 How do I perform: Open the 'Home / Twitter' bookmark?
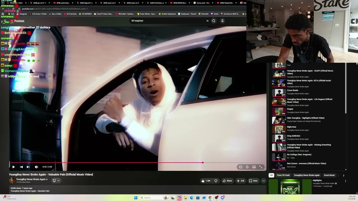38,14
